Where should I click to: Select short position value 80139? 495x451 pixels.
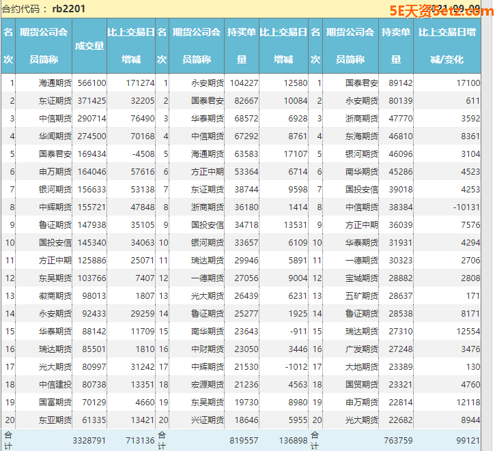401,100
